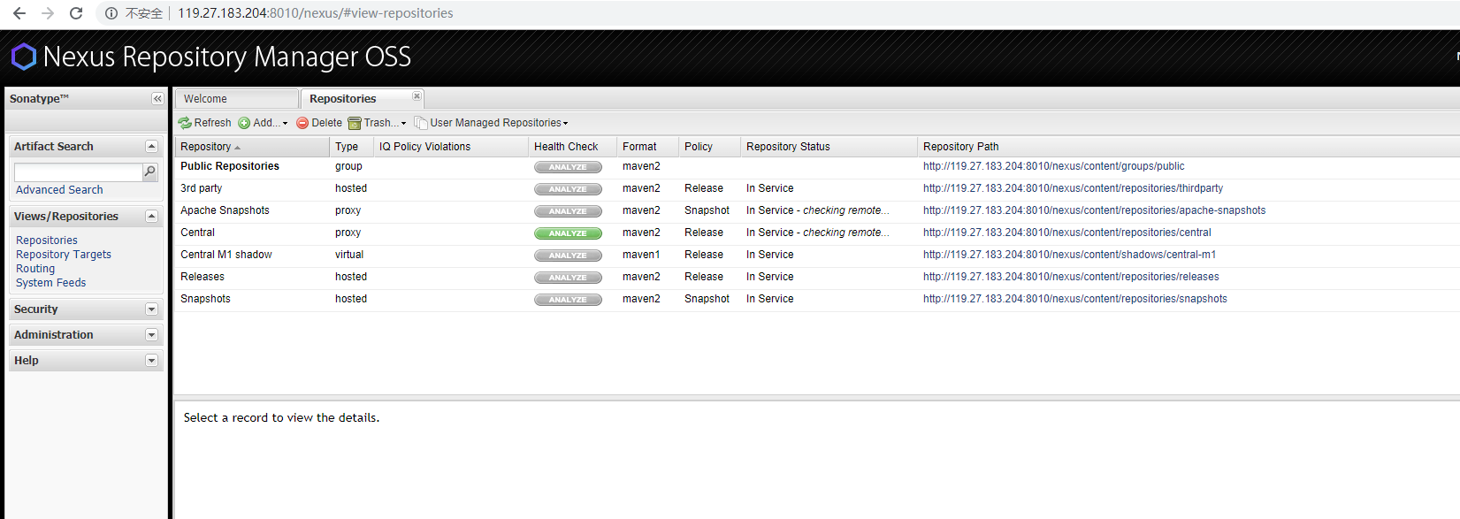Select the Snapshots repository row

(817, 299)
